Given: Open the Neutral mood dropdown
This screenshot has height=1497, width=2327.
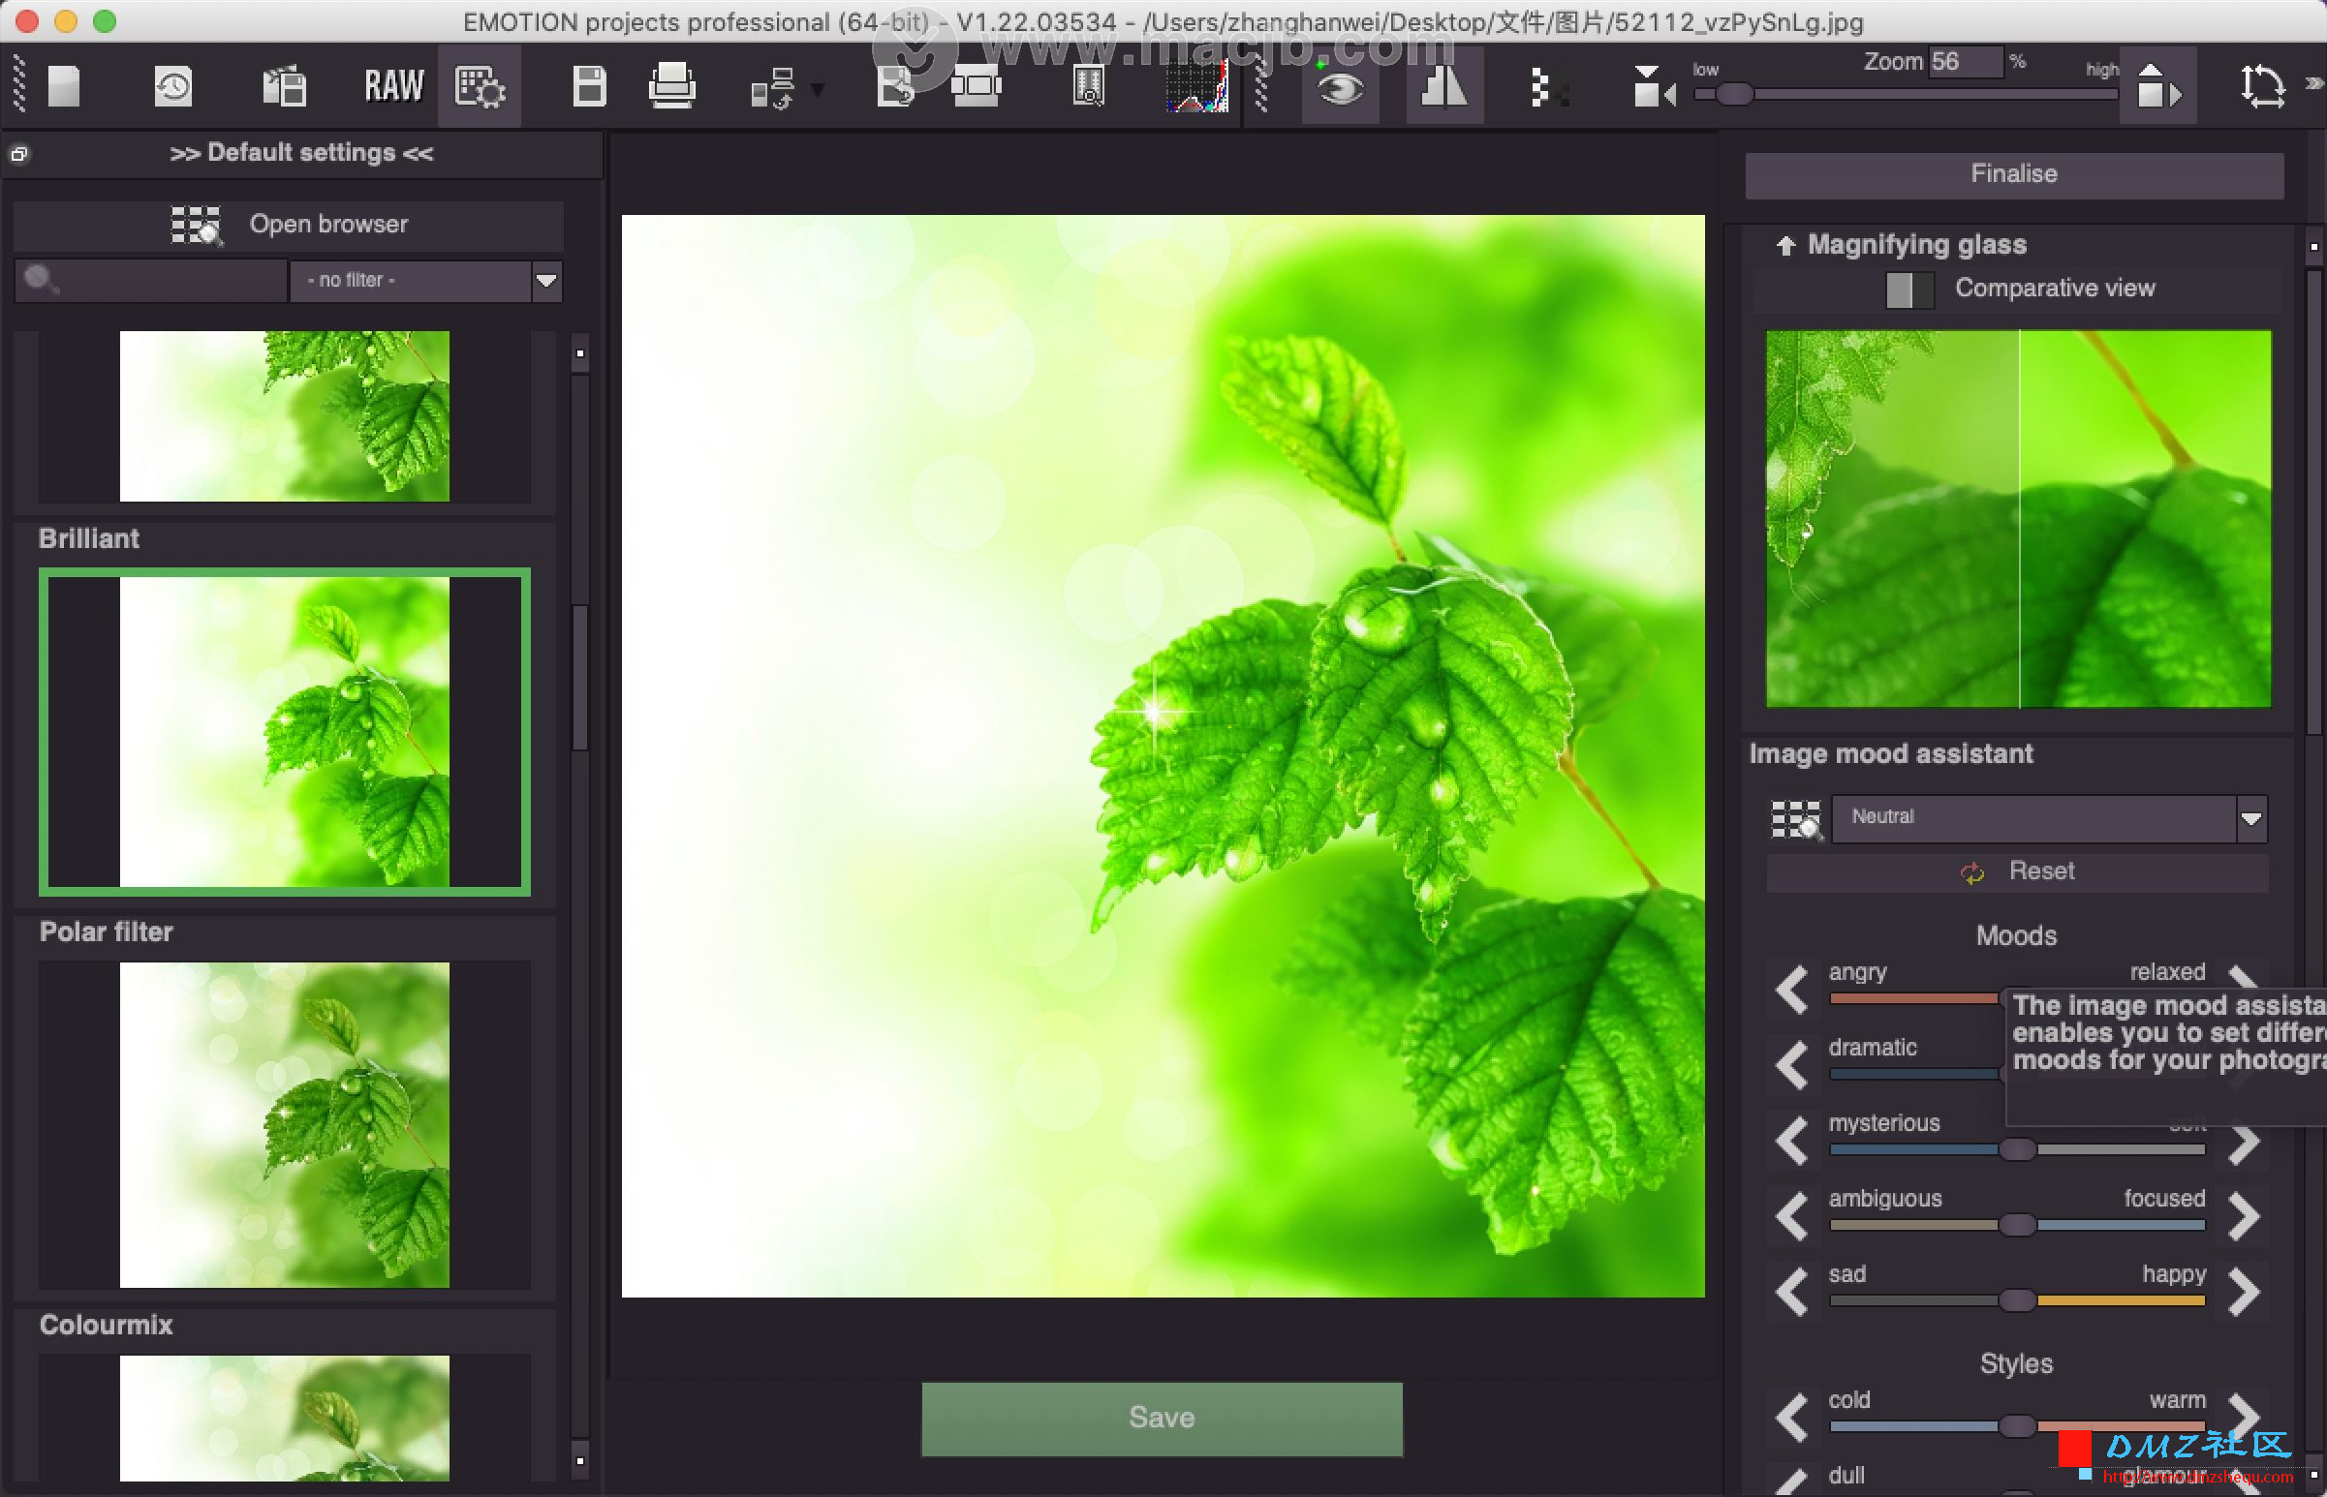Looking at the screenshot, I should click(x=2048, y=818).
